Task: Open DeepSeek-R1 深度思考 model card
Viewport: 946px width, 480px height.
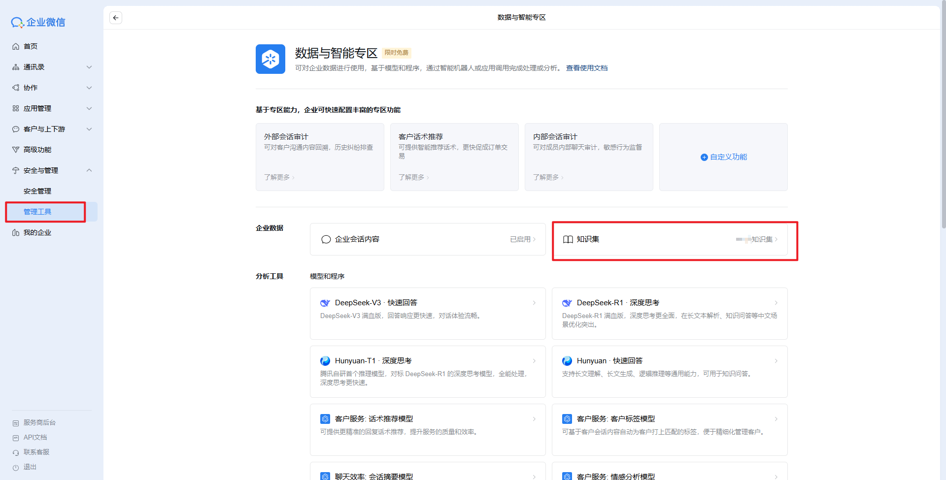Action: (x=669, y=313)
